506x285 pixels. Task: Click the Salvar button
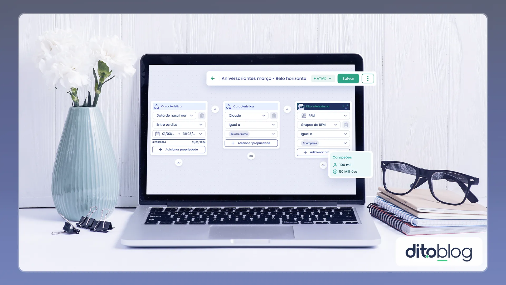[348, 78]
